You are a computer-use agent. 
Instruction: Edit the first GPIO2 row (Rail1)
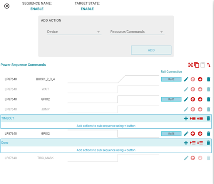[x=186, y=99]
